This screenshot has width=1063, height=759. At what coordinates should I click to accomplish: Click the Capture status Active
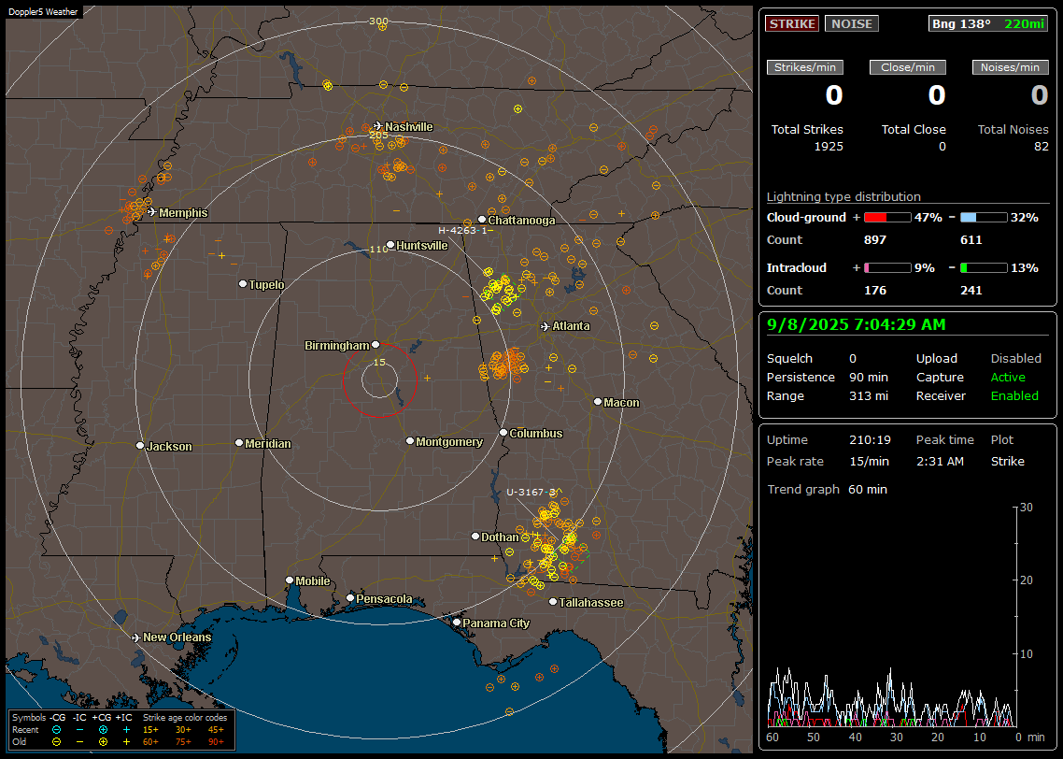(x=1007, y=377)
